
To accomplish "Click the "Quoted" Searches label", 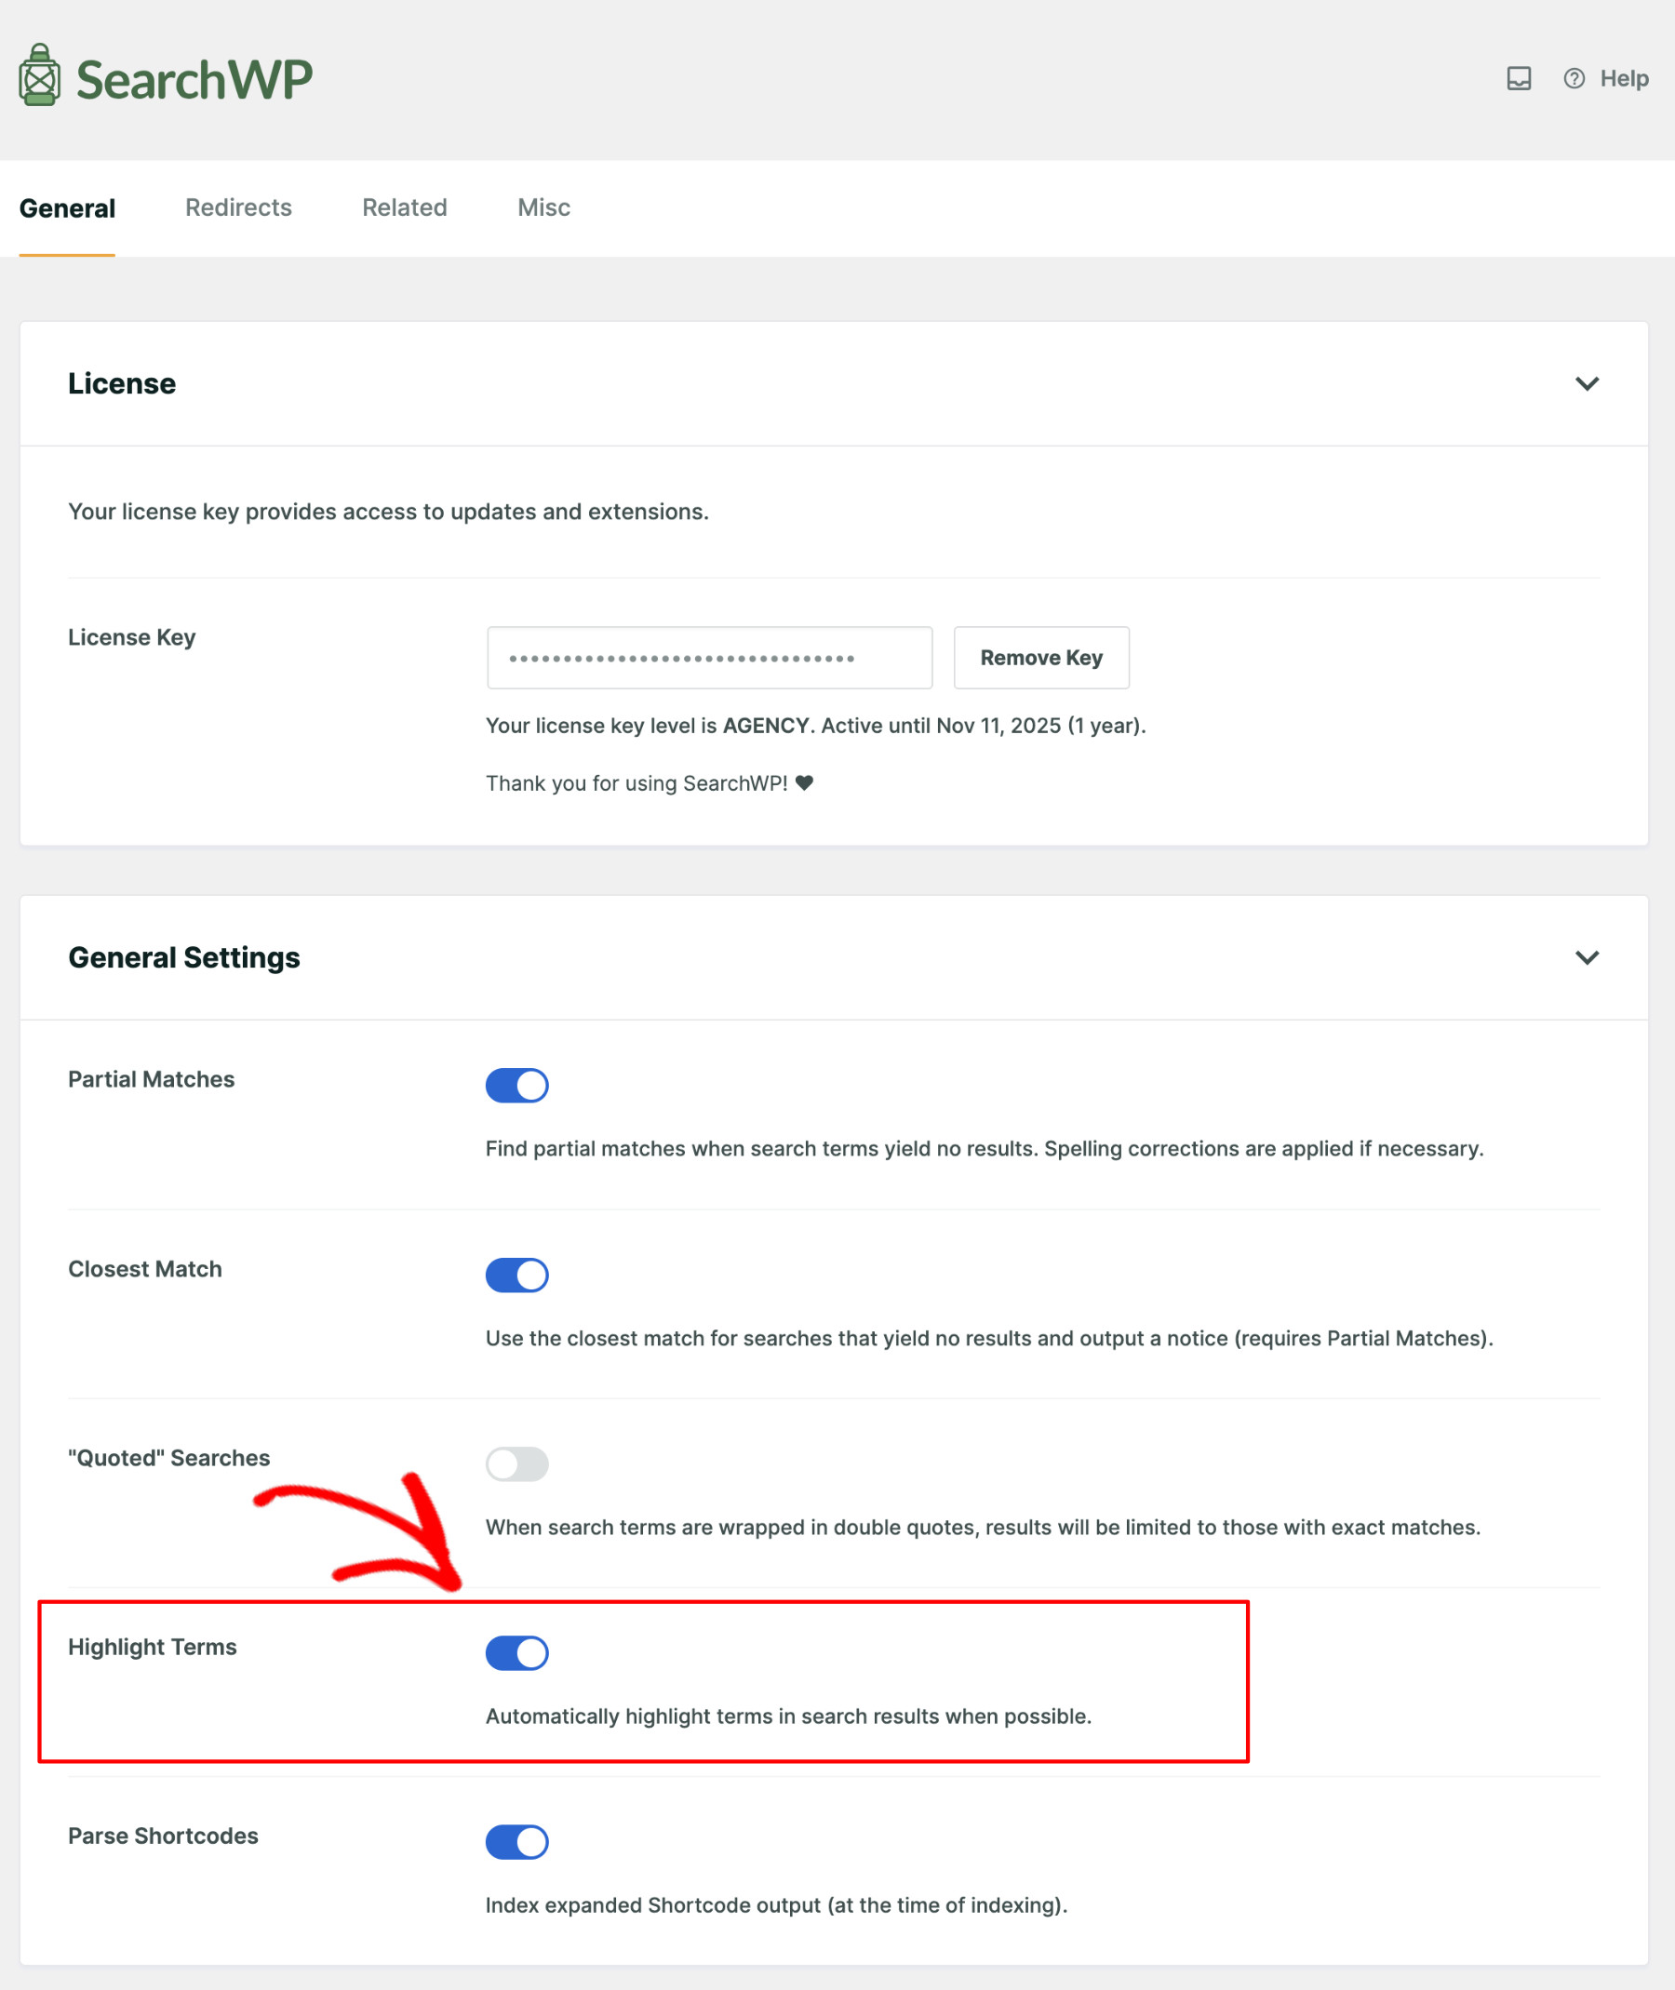I will (169, 1459).
